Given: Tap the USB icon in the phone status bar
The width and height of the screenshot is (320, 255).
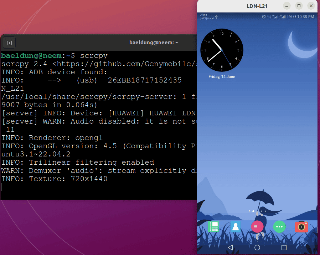Looking at the screenshot, I should point(216,17).
